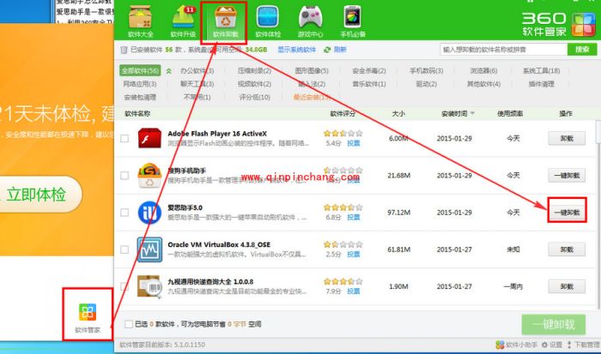601x354 pixels.
Task: Click the trash icon beside 已安装软件
Action: click(124, 50)
